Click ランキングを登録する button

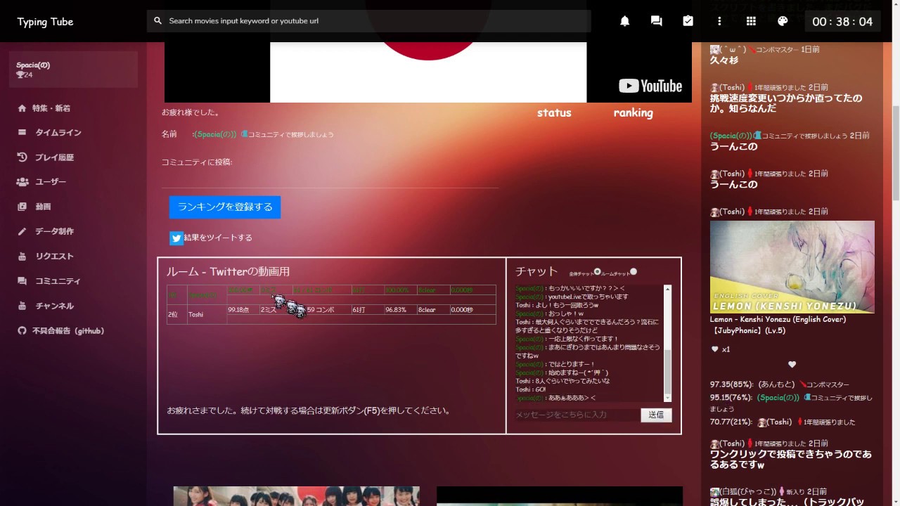coord(225,207)
